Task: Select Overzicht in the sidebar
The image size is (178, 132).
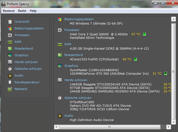Action: (x=22, y=22)
